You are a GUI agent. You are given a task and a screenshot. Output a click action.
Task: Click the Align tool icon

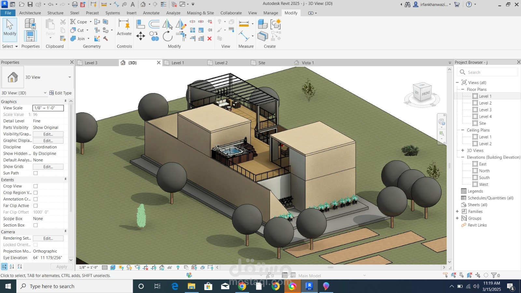click(141, 24)
